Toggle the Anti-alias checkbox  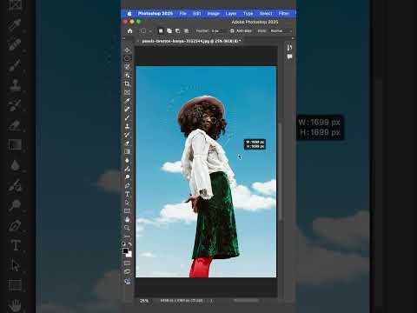click(x=232, y=30)
